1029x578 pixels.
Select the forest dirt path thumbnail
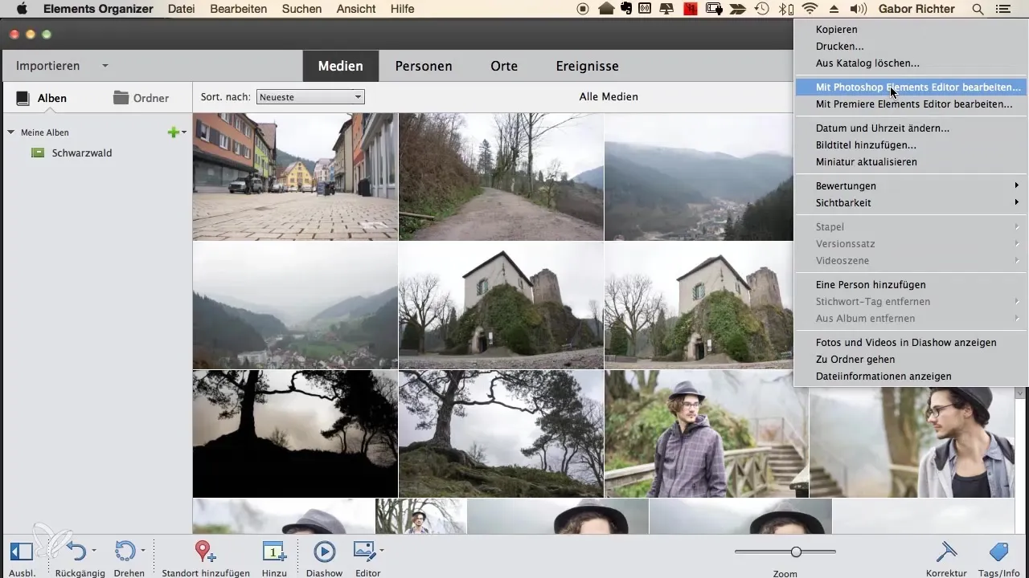click(x=501, y=177)
